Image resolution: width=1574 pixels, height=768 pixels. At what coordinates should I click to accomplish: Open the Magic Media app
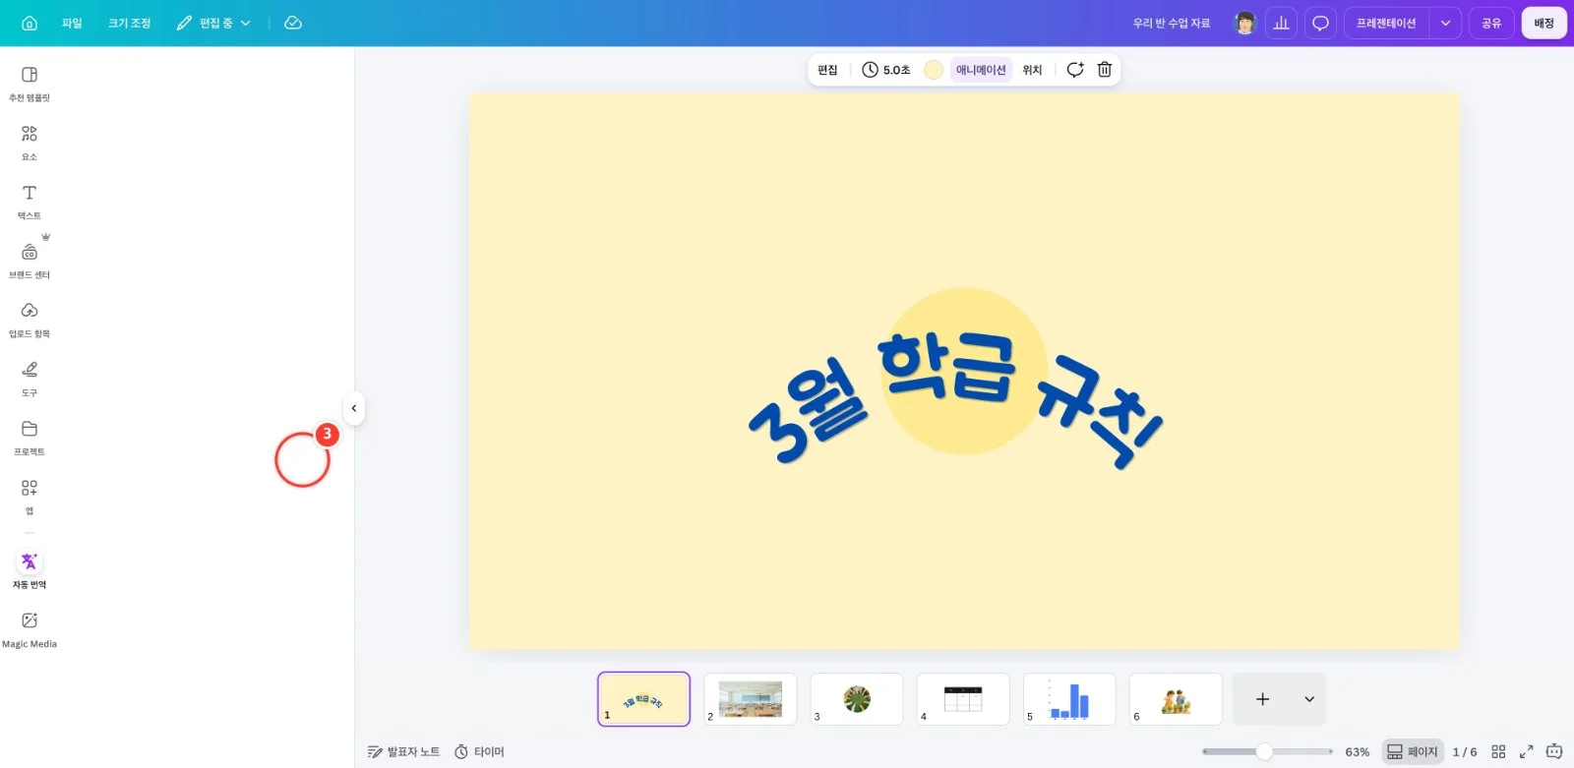pyautogui.click(x=30, y=629)
